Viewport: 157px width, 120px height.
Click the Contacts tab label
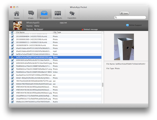click(x=58, y=18)
